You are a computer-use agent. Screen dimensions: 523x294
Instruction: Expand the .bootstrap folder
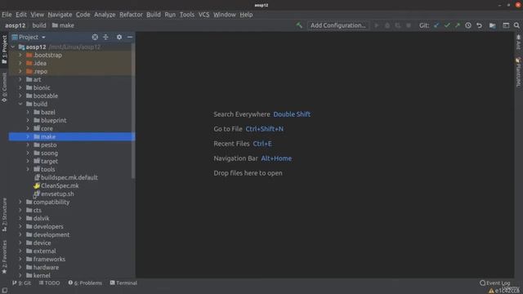(x=20, y=55)
